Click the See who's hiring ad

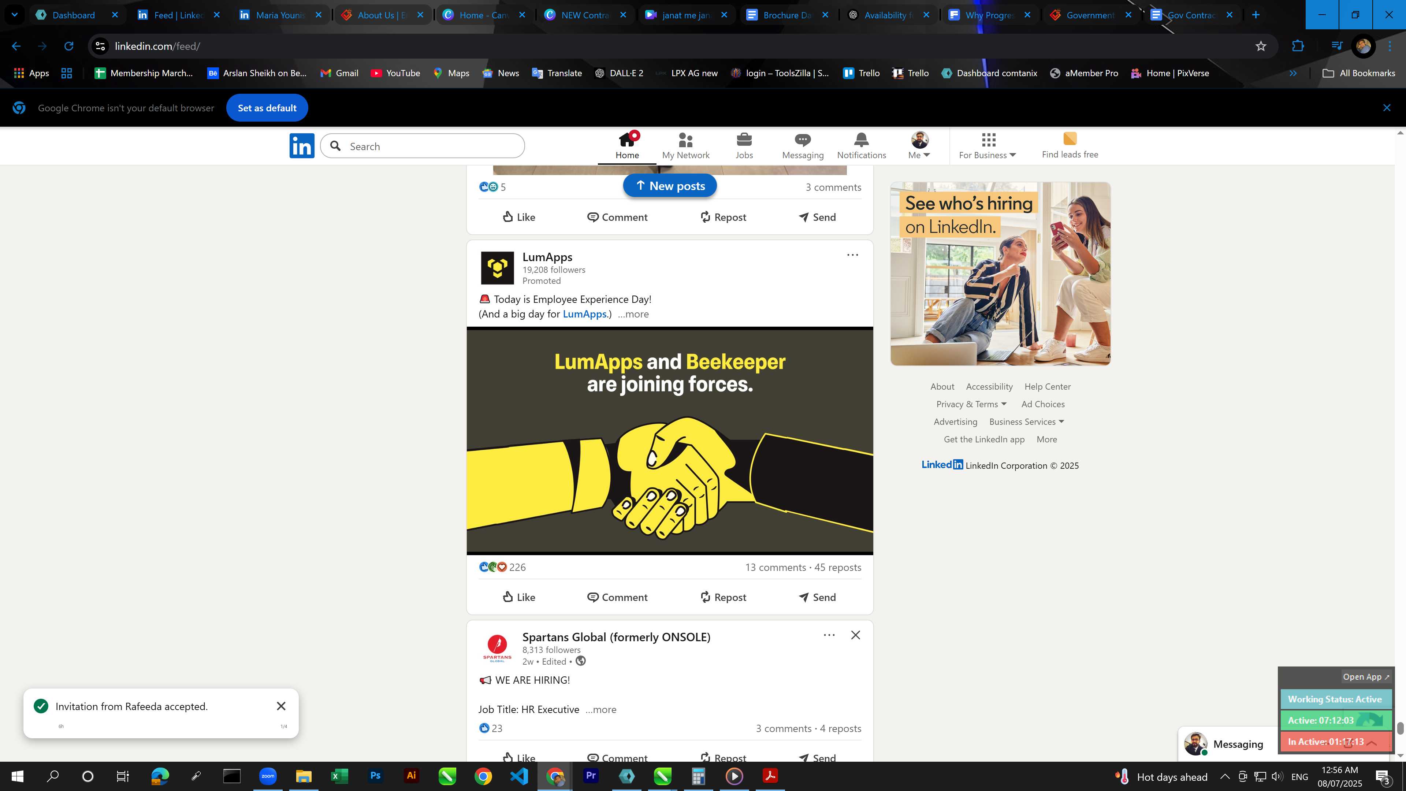1000,274
